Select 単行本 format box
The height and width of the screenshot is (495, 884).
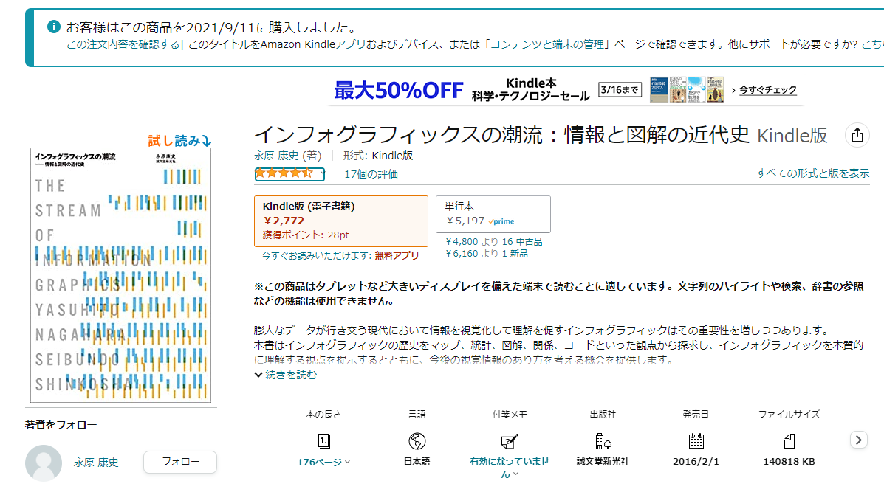[493, 214]
